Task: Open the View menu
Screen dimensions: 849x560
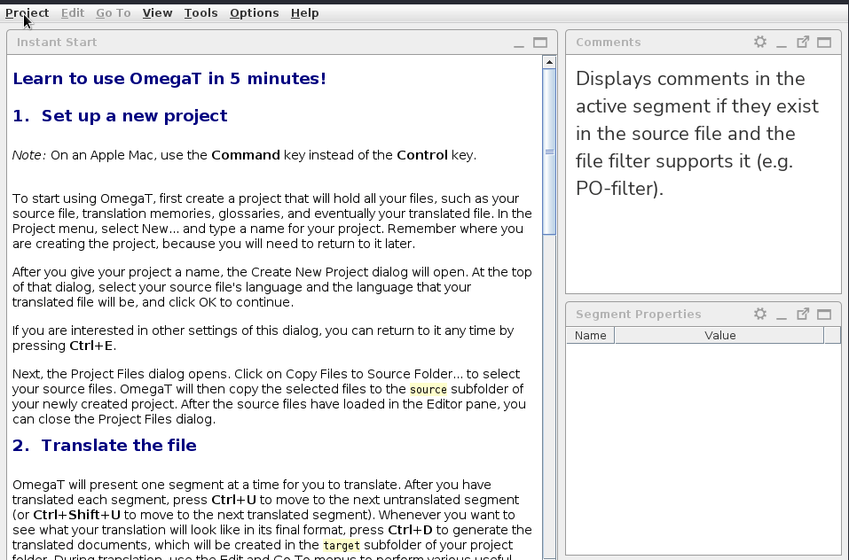Action: [158, 13]
